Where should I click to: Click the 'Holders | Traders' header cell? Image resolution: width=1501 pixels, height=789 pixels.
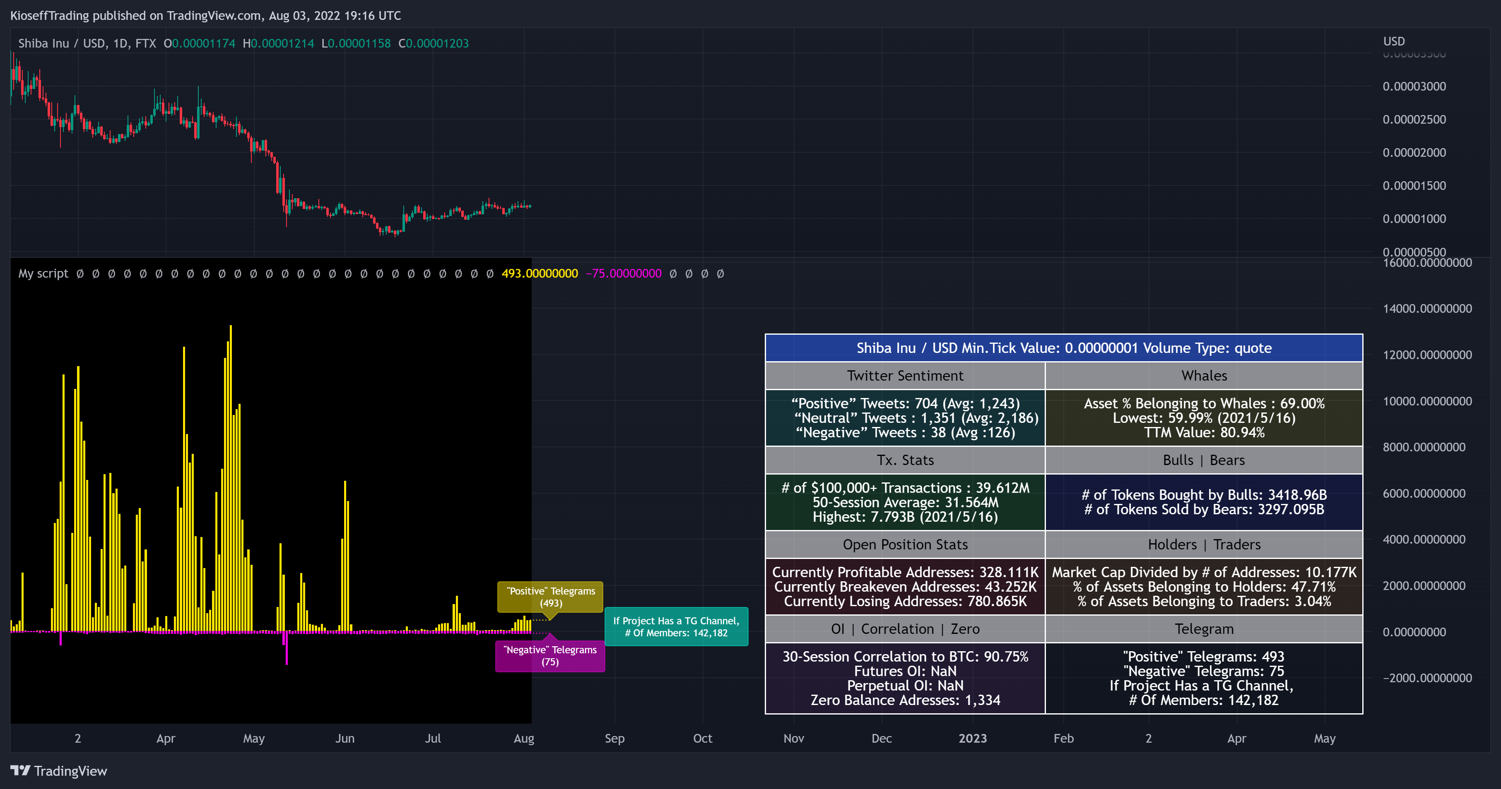pos(1204,544)
